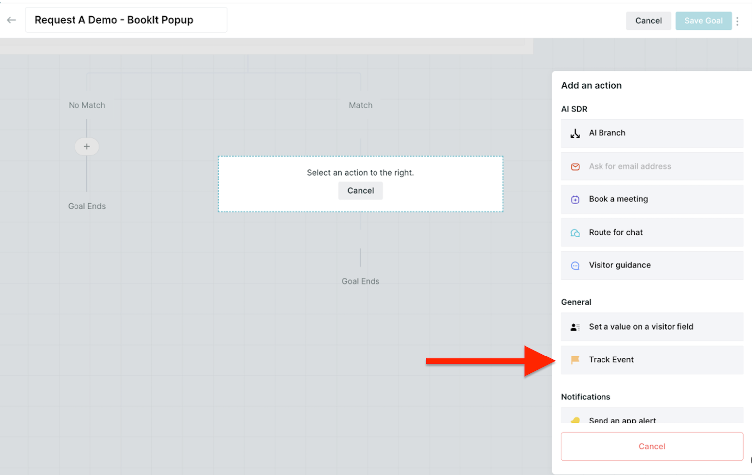Click the AI Branch fork icon
Viewport: 752px width, 475px height.
pos(575,133)
